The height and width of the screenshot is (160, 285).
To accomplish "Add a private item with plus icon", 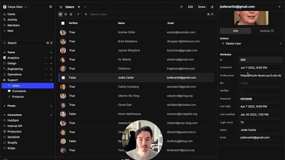I will pyautogui.click(x=51, y=106).
